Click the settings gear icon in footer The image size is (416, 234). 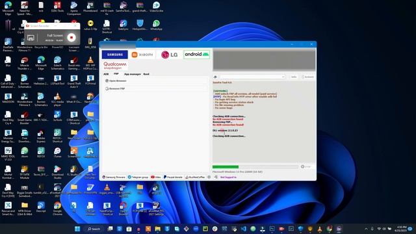coord(209,177)
